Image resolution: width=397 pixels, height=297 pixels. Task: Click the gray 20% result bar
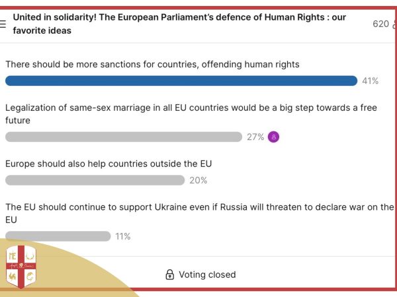coord(95,180)
